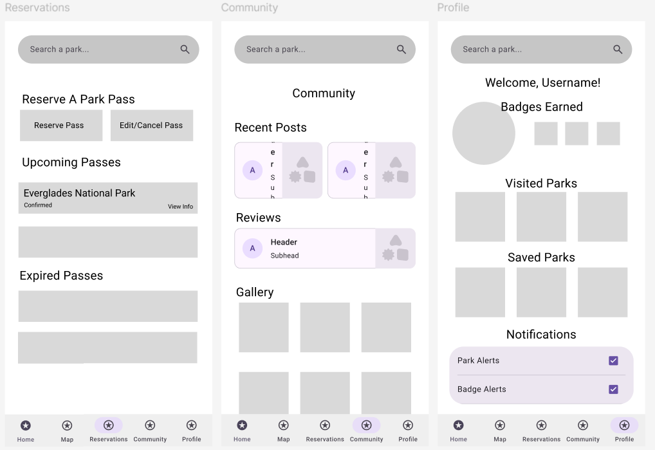The image size is (655, 450).
Task: Click Confirmed status on Everglades pass
Action: (x=38, y=205)
